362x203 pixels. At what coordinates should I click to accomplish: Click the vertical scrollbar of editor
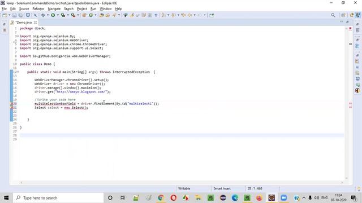(346, 103)
